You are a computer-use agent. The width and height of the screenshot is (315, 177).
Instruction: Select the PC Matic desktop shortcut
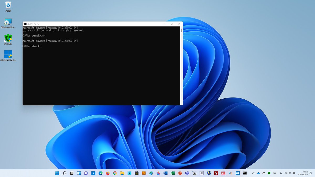[x=8, y=40]
